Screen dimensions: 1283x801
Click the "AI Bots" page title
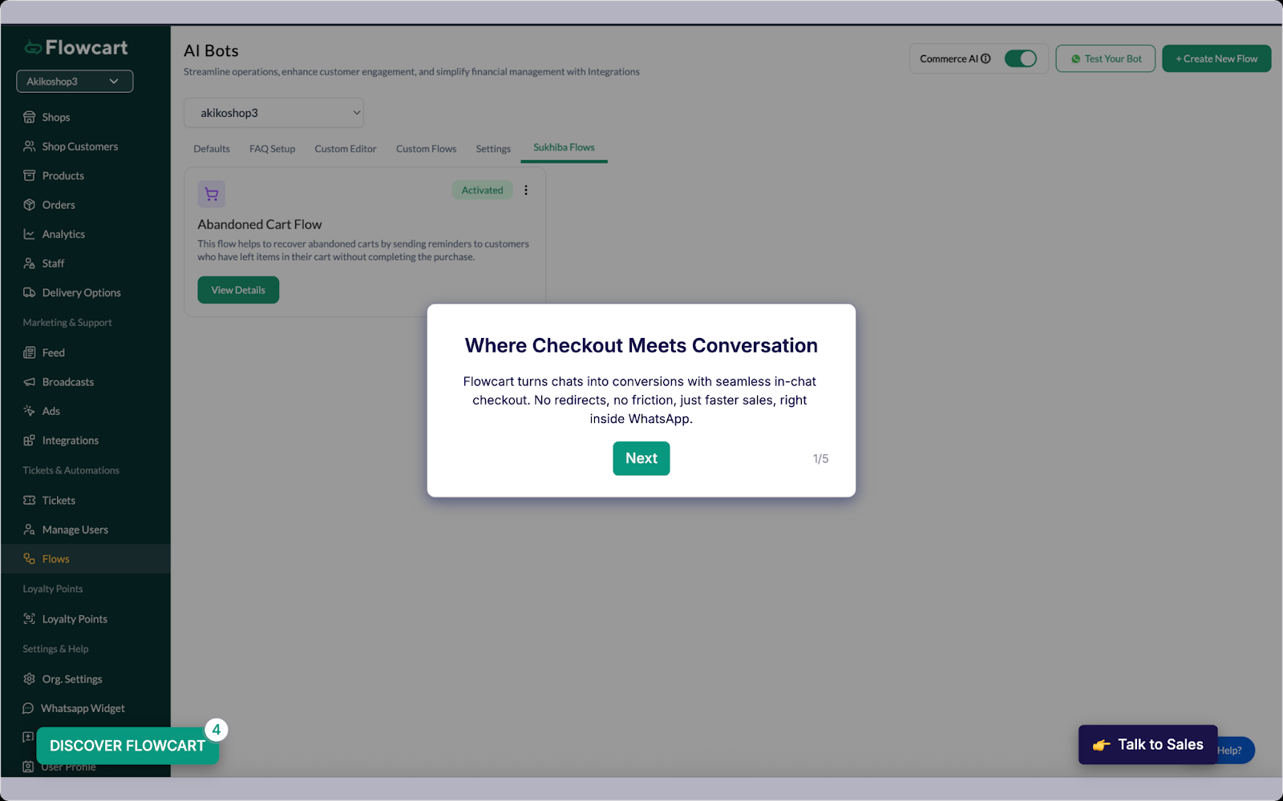[x=211, y=50]
